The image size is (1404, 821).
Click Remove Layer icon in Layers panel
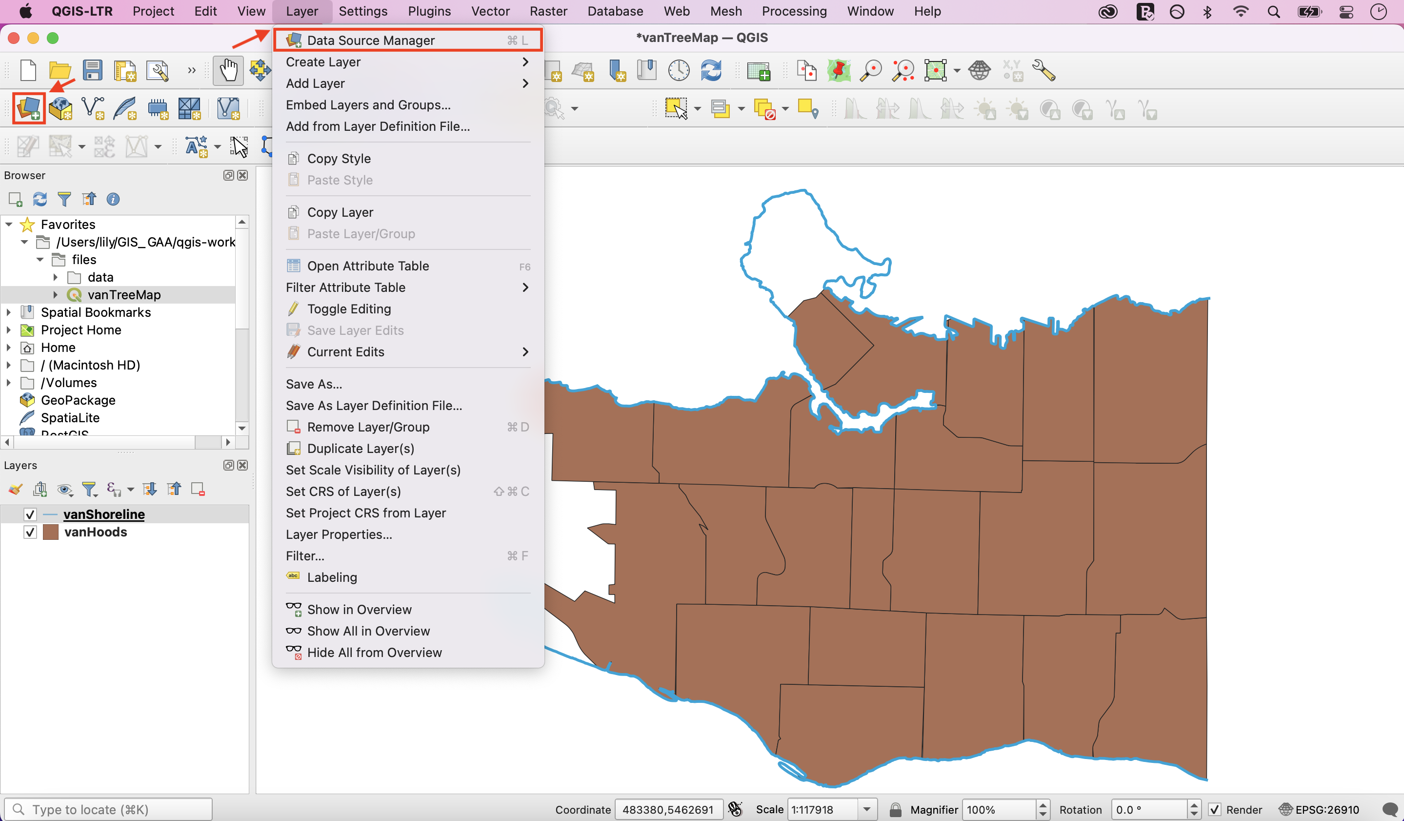198,490
